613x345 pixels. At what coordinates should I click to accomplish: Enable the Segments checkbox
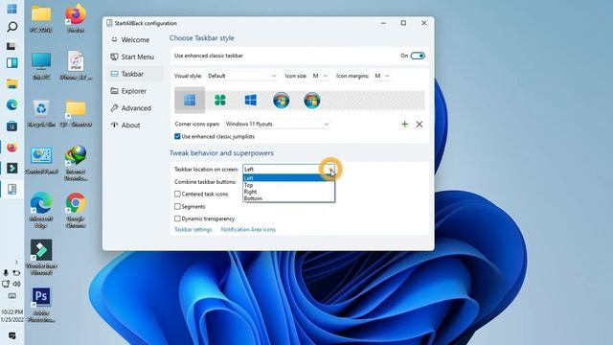click(177, 207)
